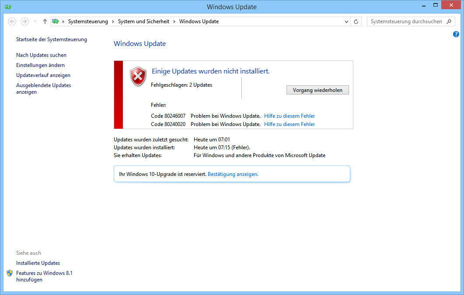Click the Vorgang wiederholen button
464x295 pixels.
point(317,90)
